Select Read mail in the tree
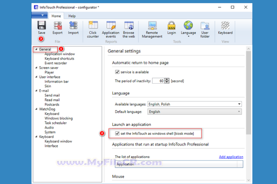The width and height of the screenshot is (277, 184). [x=52, y=100]
